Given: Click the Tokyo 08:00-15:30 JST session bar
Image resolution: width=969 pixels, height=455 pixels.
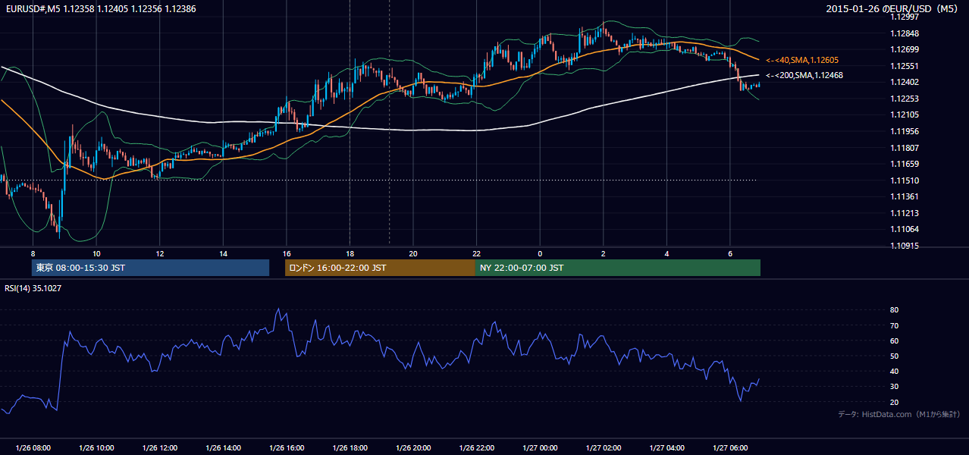Looking at the screenshot, I should [150, 268].
